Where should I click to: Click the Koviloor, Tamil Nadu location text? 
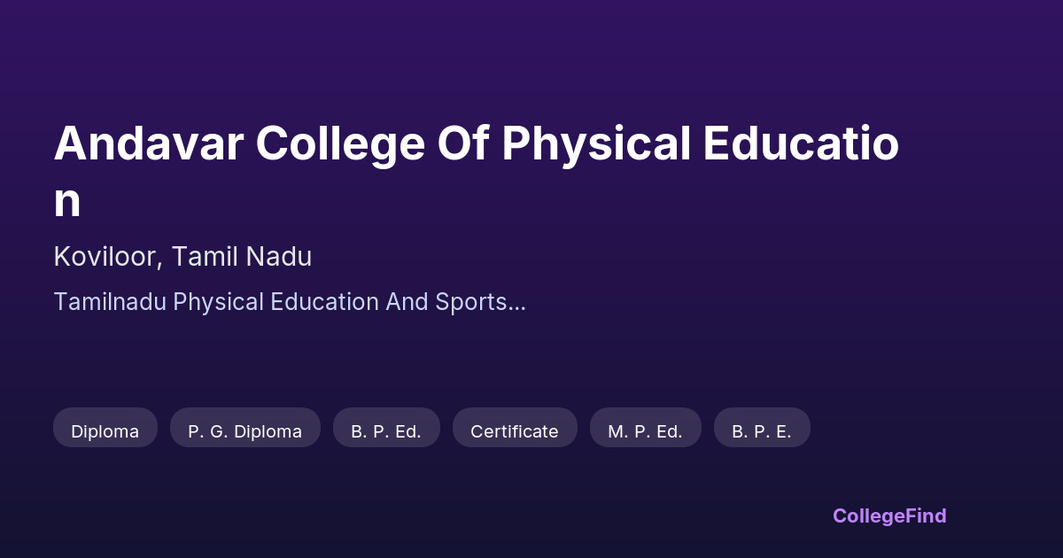182,257
